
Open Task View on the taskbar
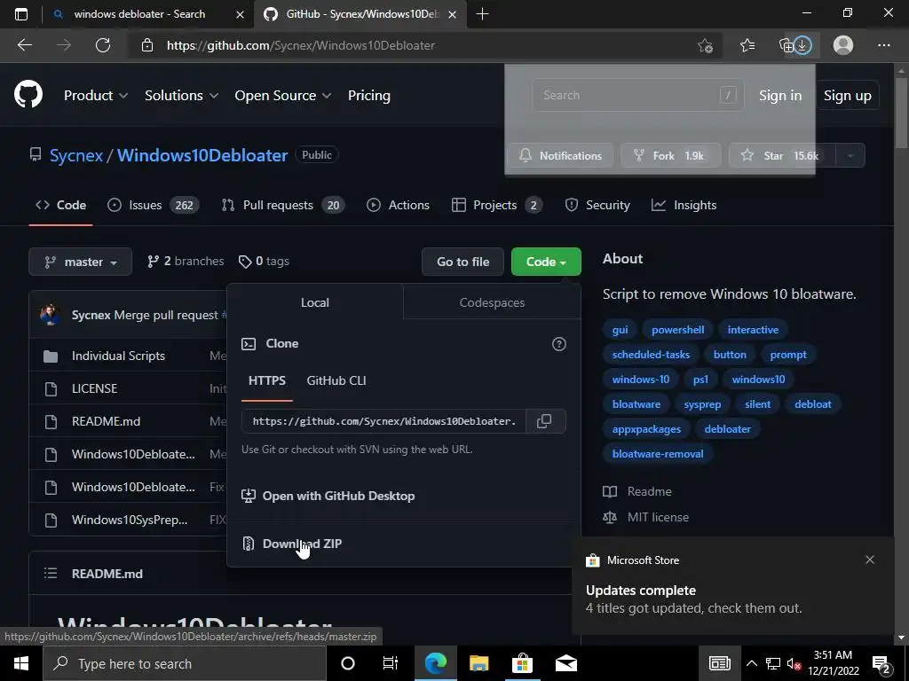click(391, 663)
